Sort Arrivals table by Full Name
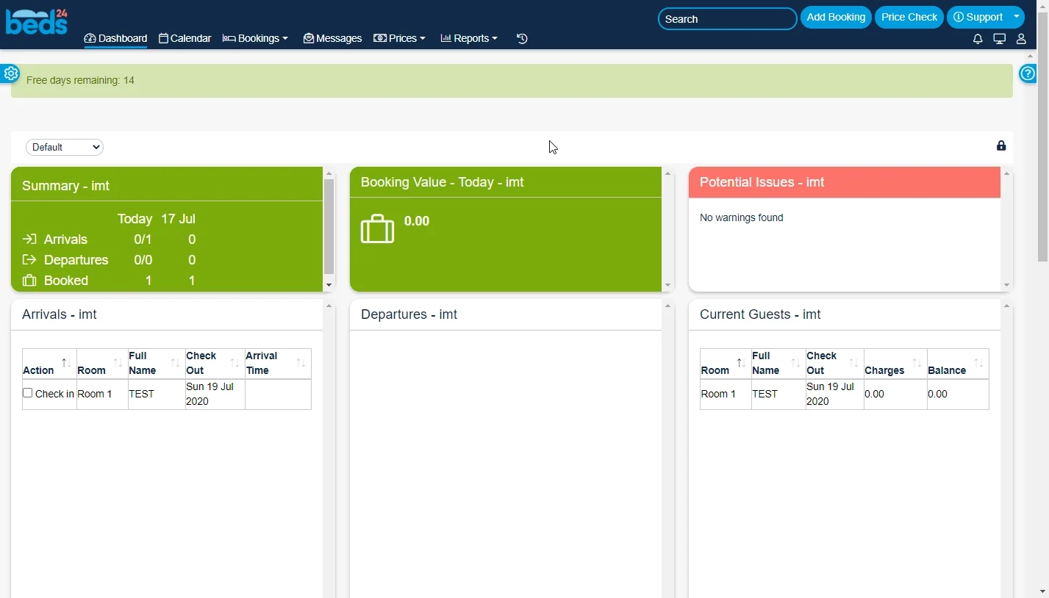1049x598 pixels. point(157,364)
